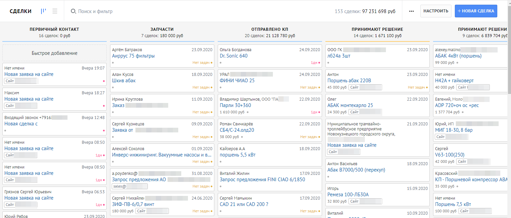Click contact name Роман Свичкарёв

point(236,124)
